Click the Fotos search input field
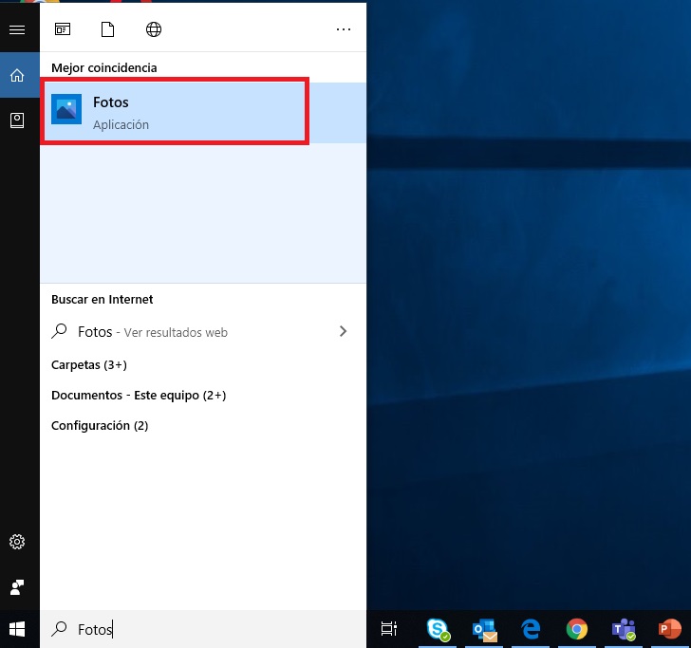This screenshot has height=648, width=691. [203, 629]
